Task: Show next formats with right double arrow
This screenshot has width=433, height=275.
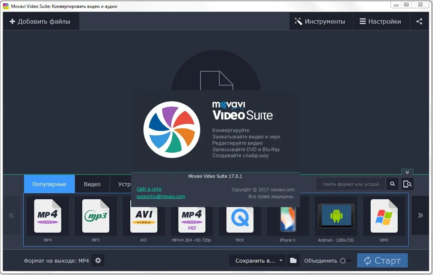Action: 420,215
